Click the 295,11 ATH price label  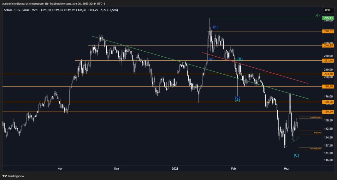(328, 18)
